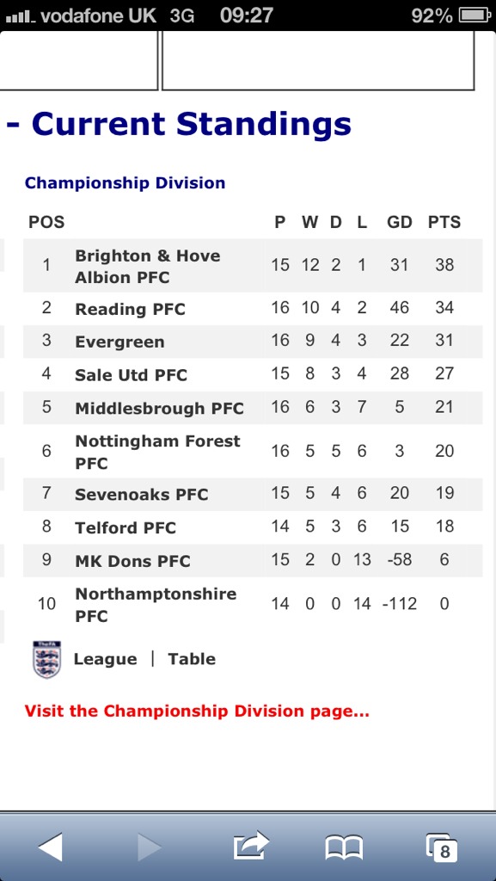This screenshot has height=881, width=496.
Task: Open the League link
Action: [x=106, y=659]
